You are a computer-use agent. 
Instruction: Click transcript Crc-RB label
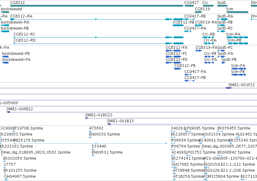(208, 34)
